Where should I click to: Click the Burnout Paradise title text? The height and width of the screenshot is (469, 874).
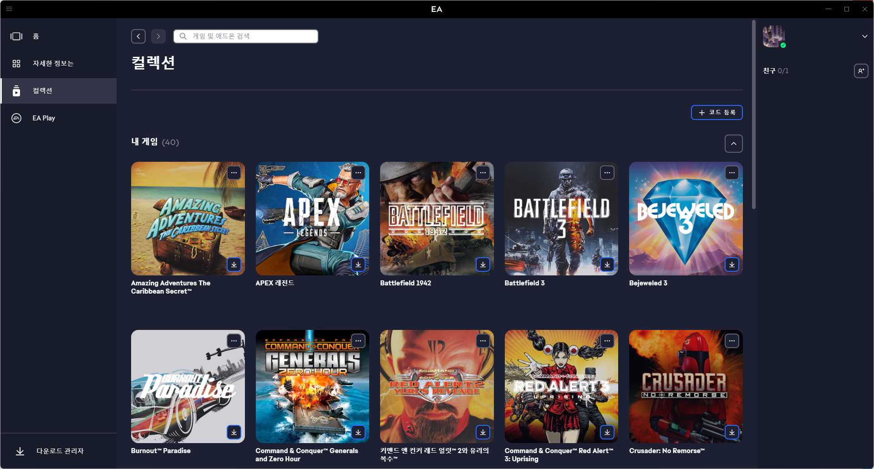[161, 451]
